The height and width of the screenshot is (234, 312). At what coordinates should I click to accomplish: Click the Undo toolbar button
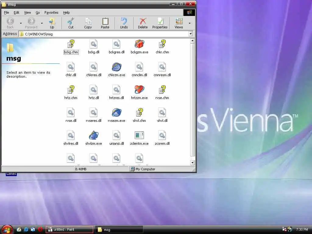[124, 23]
